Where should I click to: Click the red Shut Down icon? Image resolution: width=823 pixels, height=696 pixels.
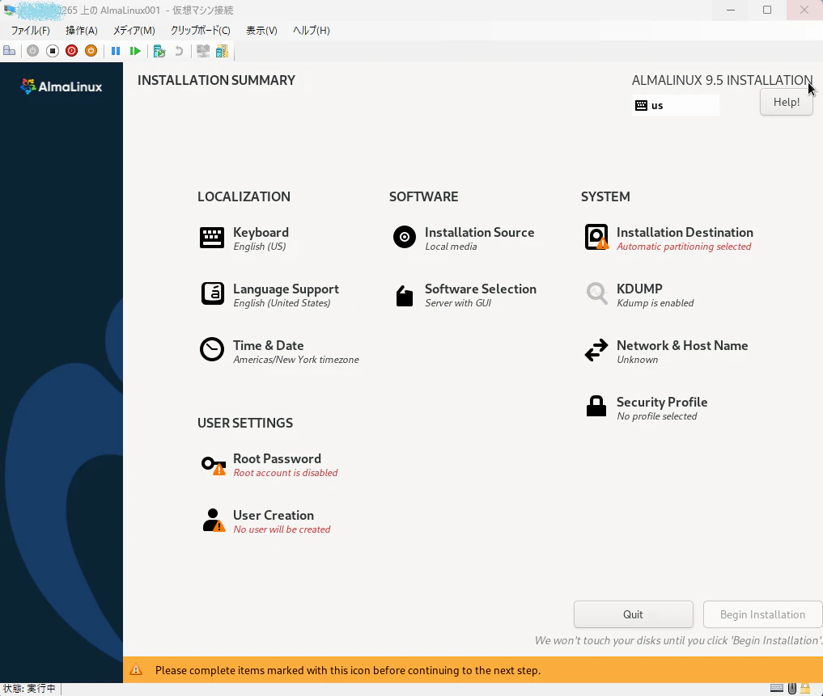click(71, 51)
